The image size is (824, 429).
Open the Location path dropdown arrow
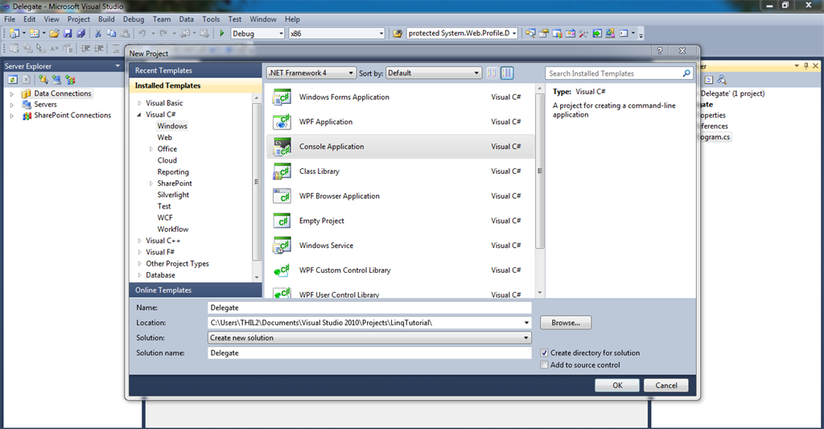tap(526, 323)
